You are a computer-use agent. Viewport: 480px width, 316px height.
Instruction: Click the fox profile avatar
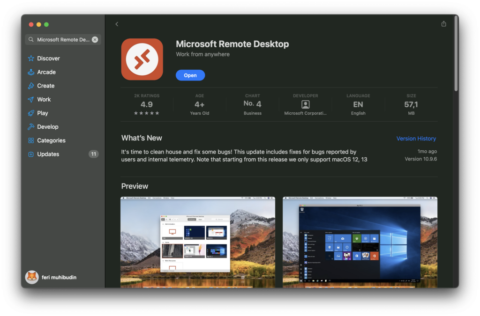coord(32,277)
